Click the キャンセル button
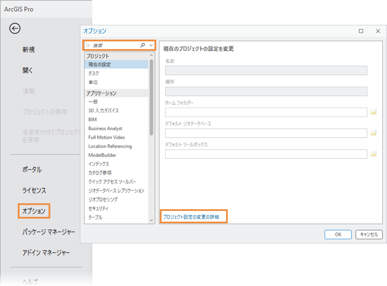This screenshot has width=387, height=286. (x=369, y=235)
